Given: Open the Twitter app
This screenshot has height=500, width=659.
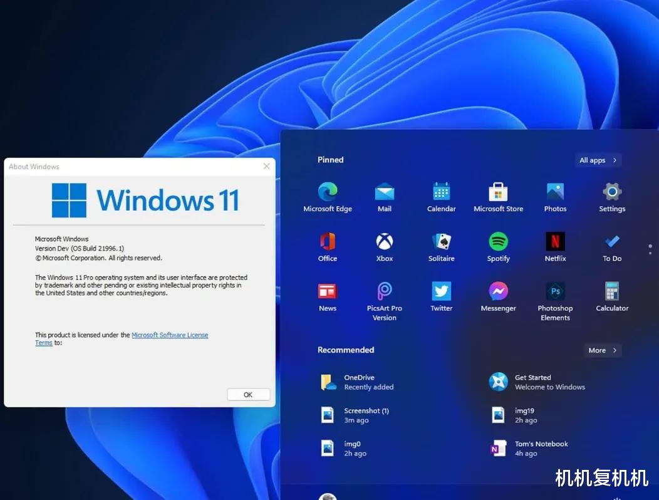Looking at the screenshot, I should [x=441, y=296].
